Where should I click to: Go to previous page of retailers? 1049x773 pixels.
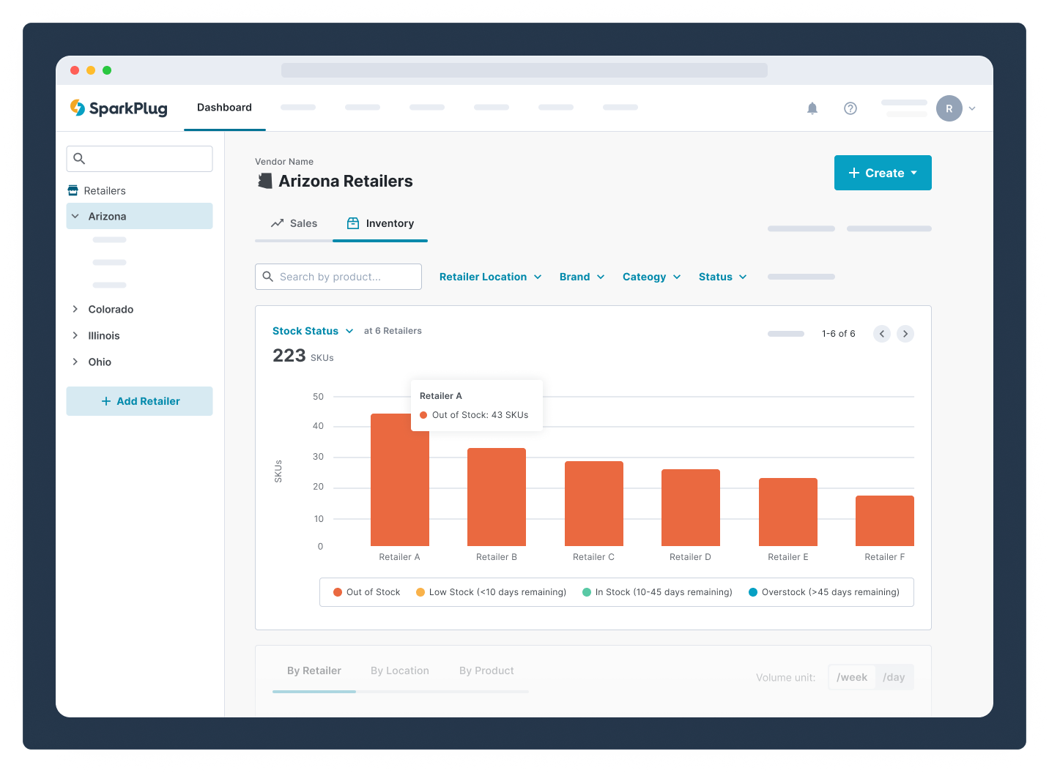882,334
